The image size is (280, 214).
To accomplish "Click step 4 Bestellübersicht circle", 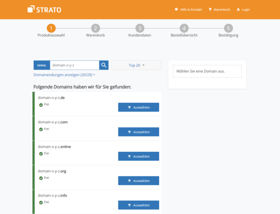I will (184, 28).
